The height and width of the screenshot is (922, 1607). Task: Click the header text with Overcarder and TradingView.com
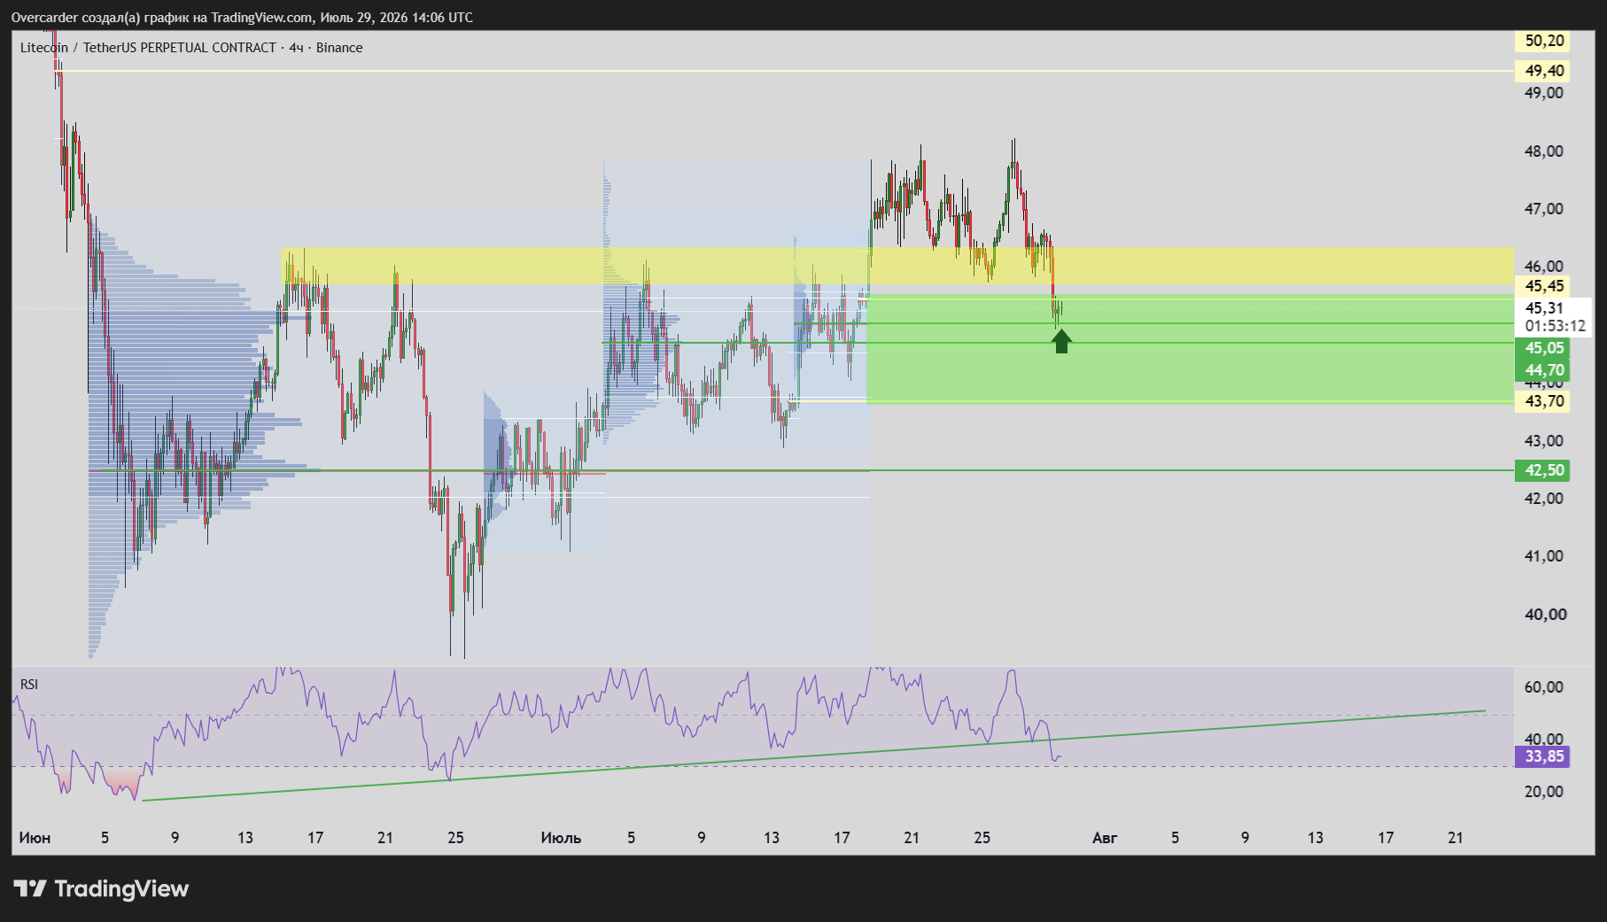tap(242, 18)
